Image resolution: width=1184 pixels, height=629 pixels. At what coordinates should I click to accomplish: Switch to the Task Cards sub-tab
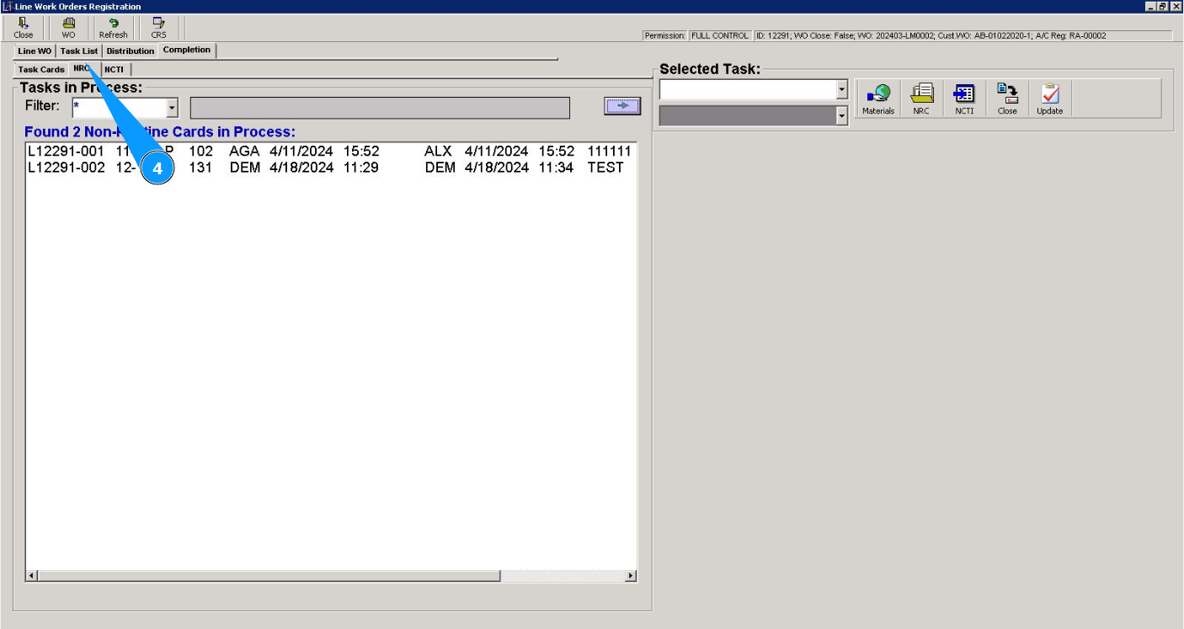[x=41, y=69]
